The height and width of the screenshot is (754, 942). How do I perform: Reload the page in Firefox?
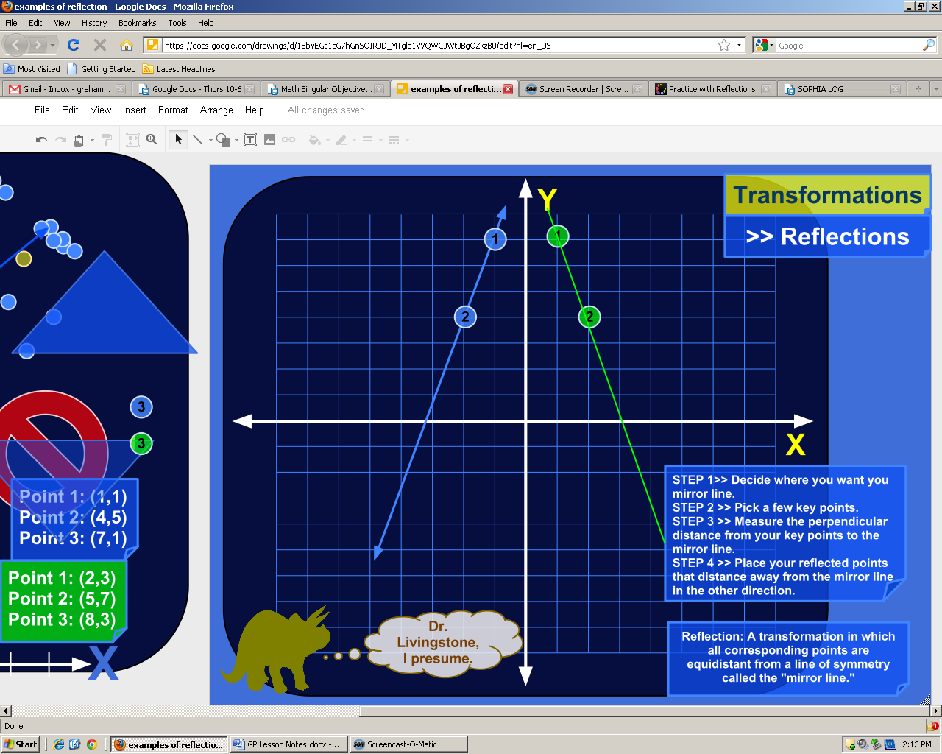pos(74,45)
